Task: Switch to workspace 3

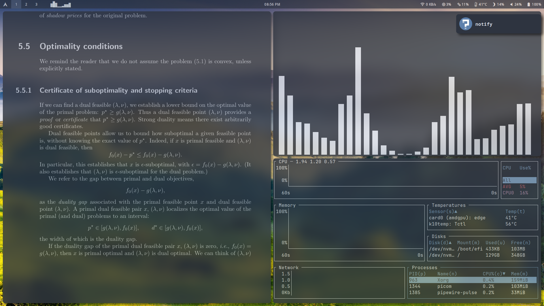Action: pos(36,4)
